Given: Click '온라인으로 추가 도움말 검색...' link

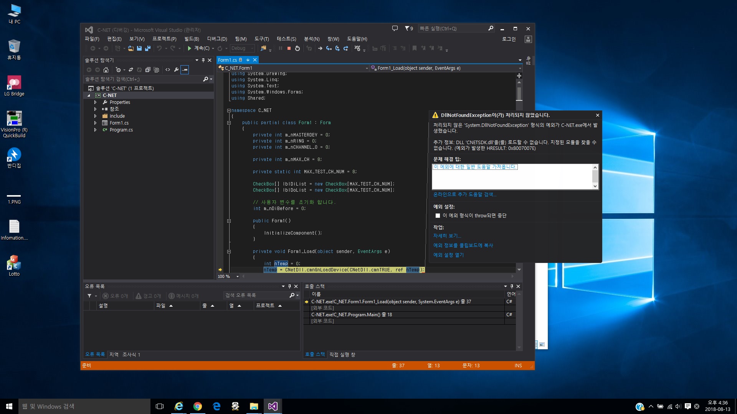Looking at the screenshot, I should 465,194.
